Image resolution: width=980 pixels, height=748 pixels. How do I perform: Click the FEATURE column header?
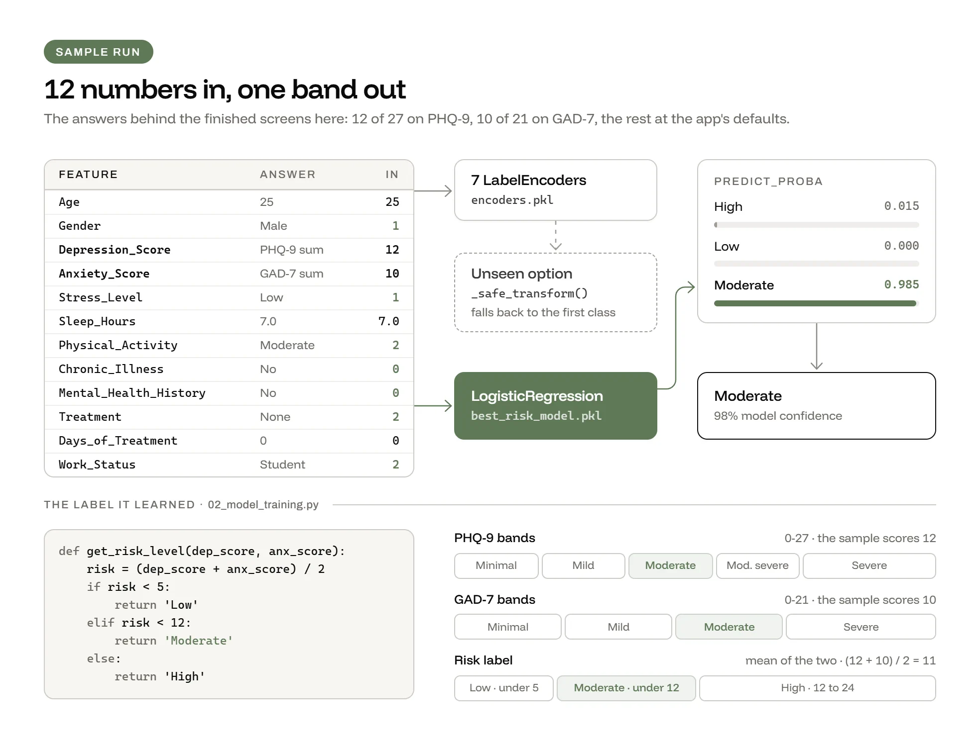[x=88, y=175]
